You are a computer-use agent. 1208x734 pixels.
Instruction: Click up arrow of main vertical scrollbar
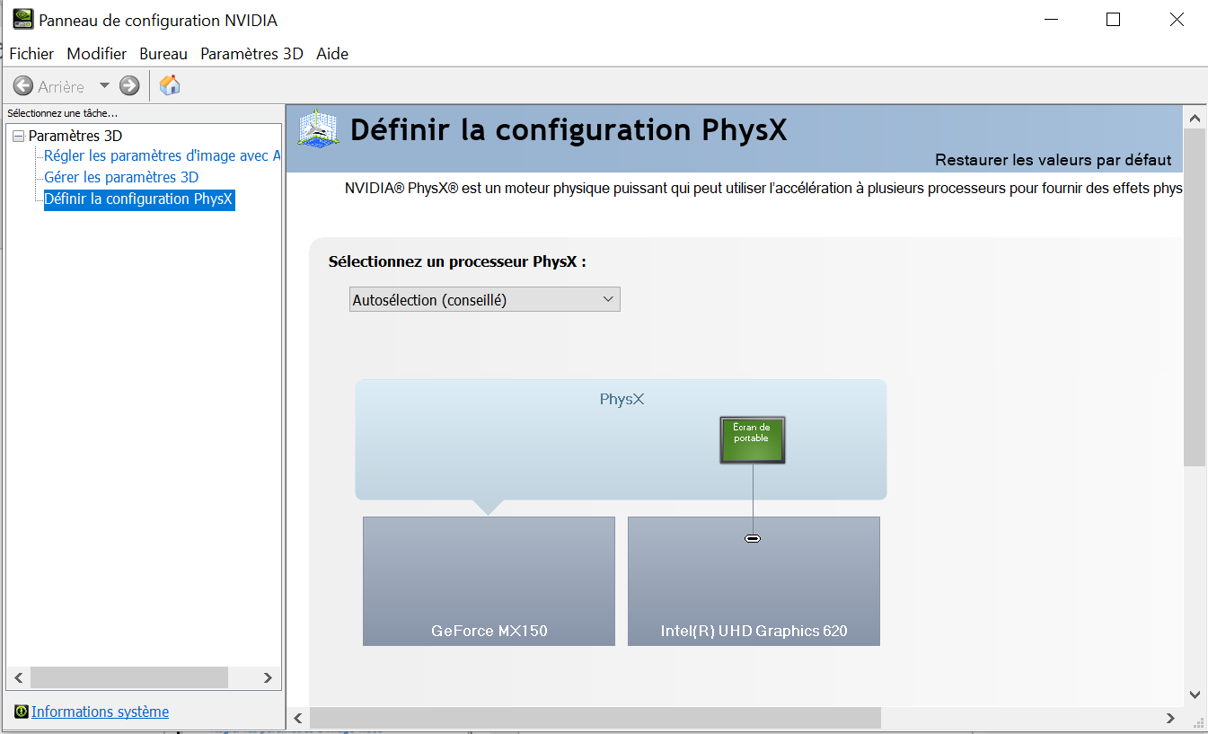click(x=1194, y=118)
